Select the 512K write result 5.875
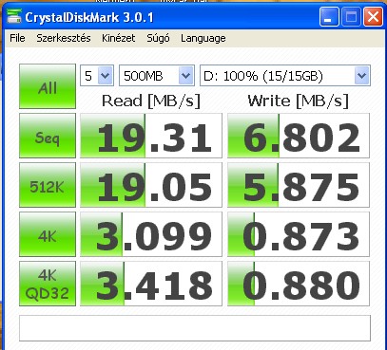 coord(299,185)
